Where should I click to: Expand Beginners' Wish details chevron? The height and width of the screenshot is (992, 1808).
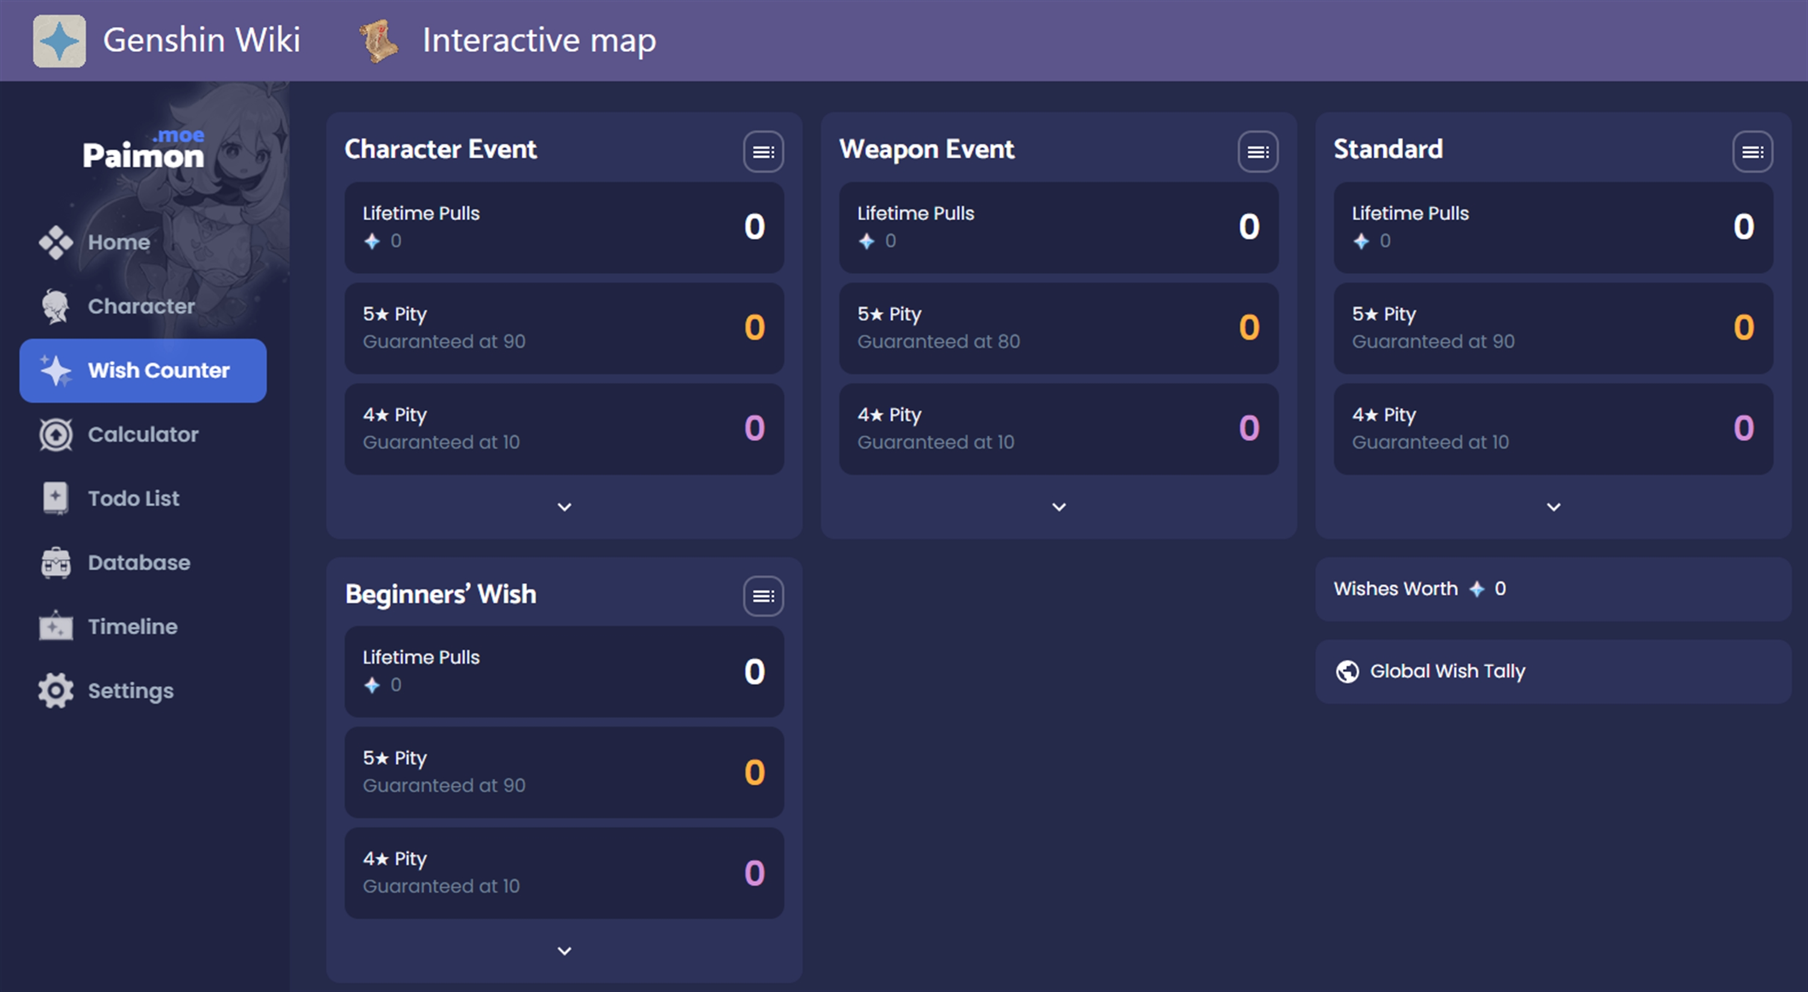[563, 950]
